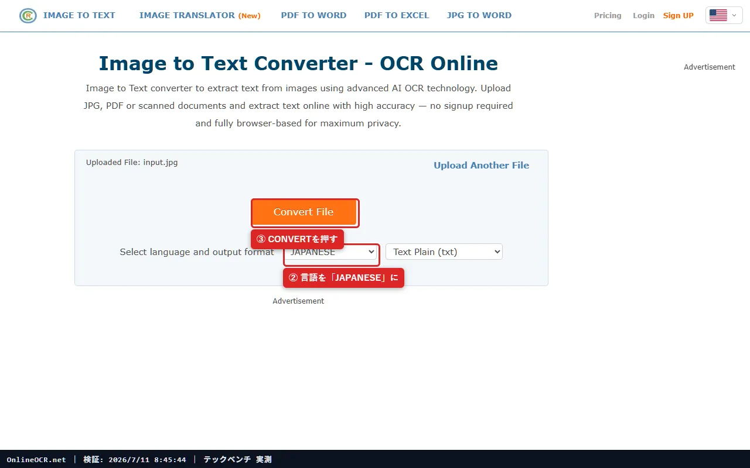This screenshot has height=468, width=750.
Task: Open the JAPANESE language dropdown
Action: pyautogui.click(x=332, y=252)
